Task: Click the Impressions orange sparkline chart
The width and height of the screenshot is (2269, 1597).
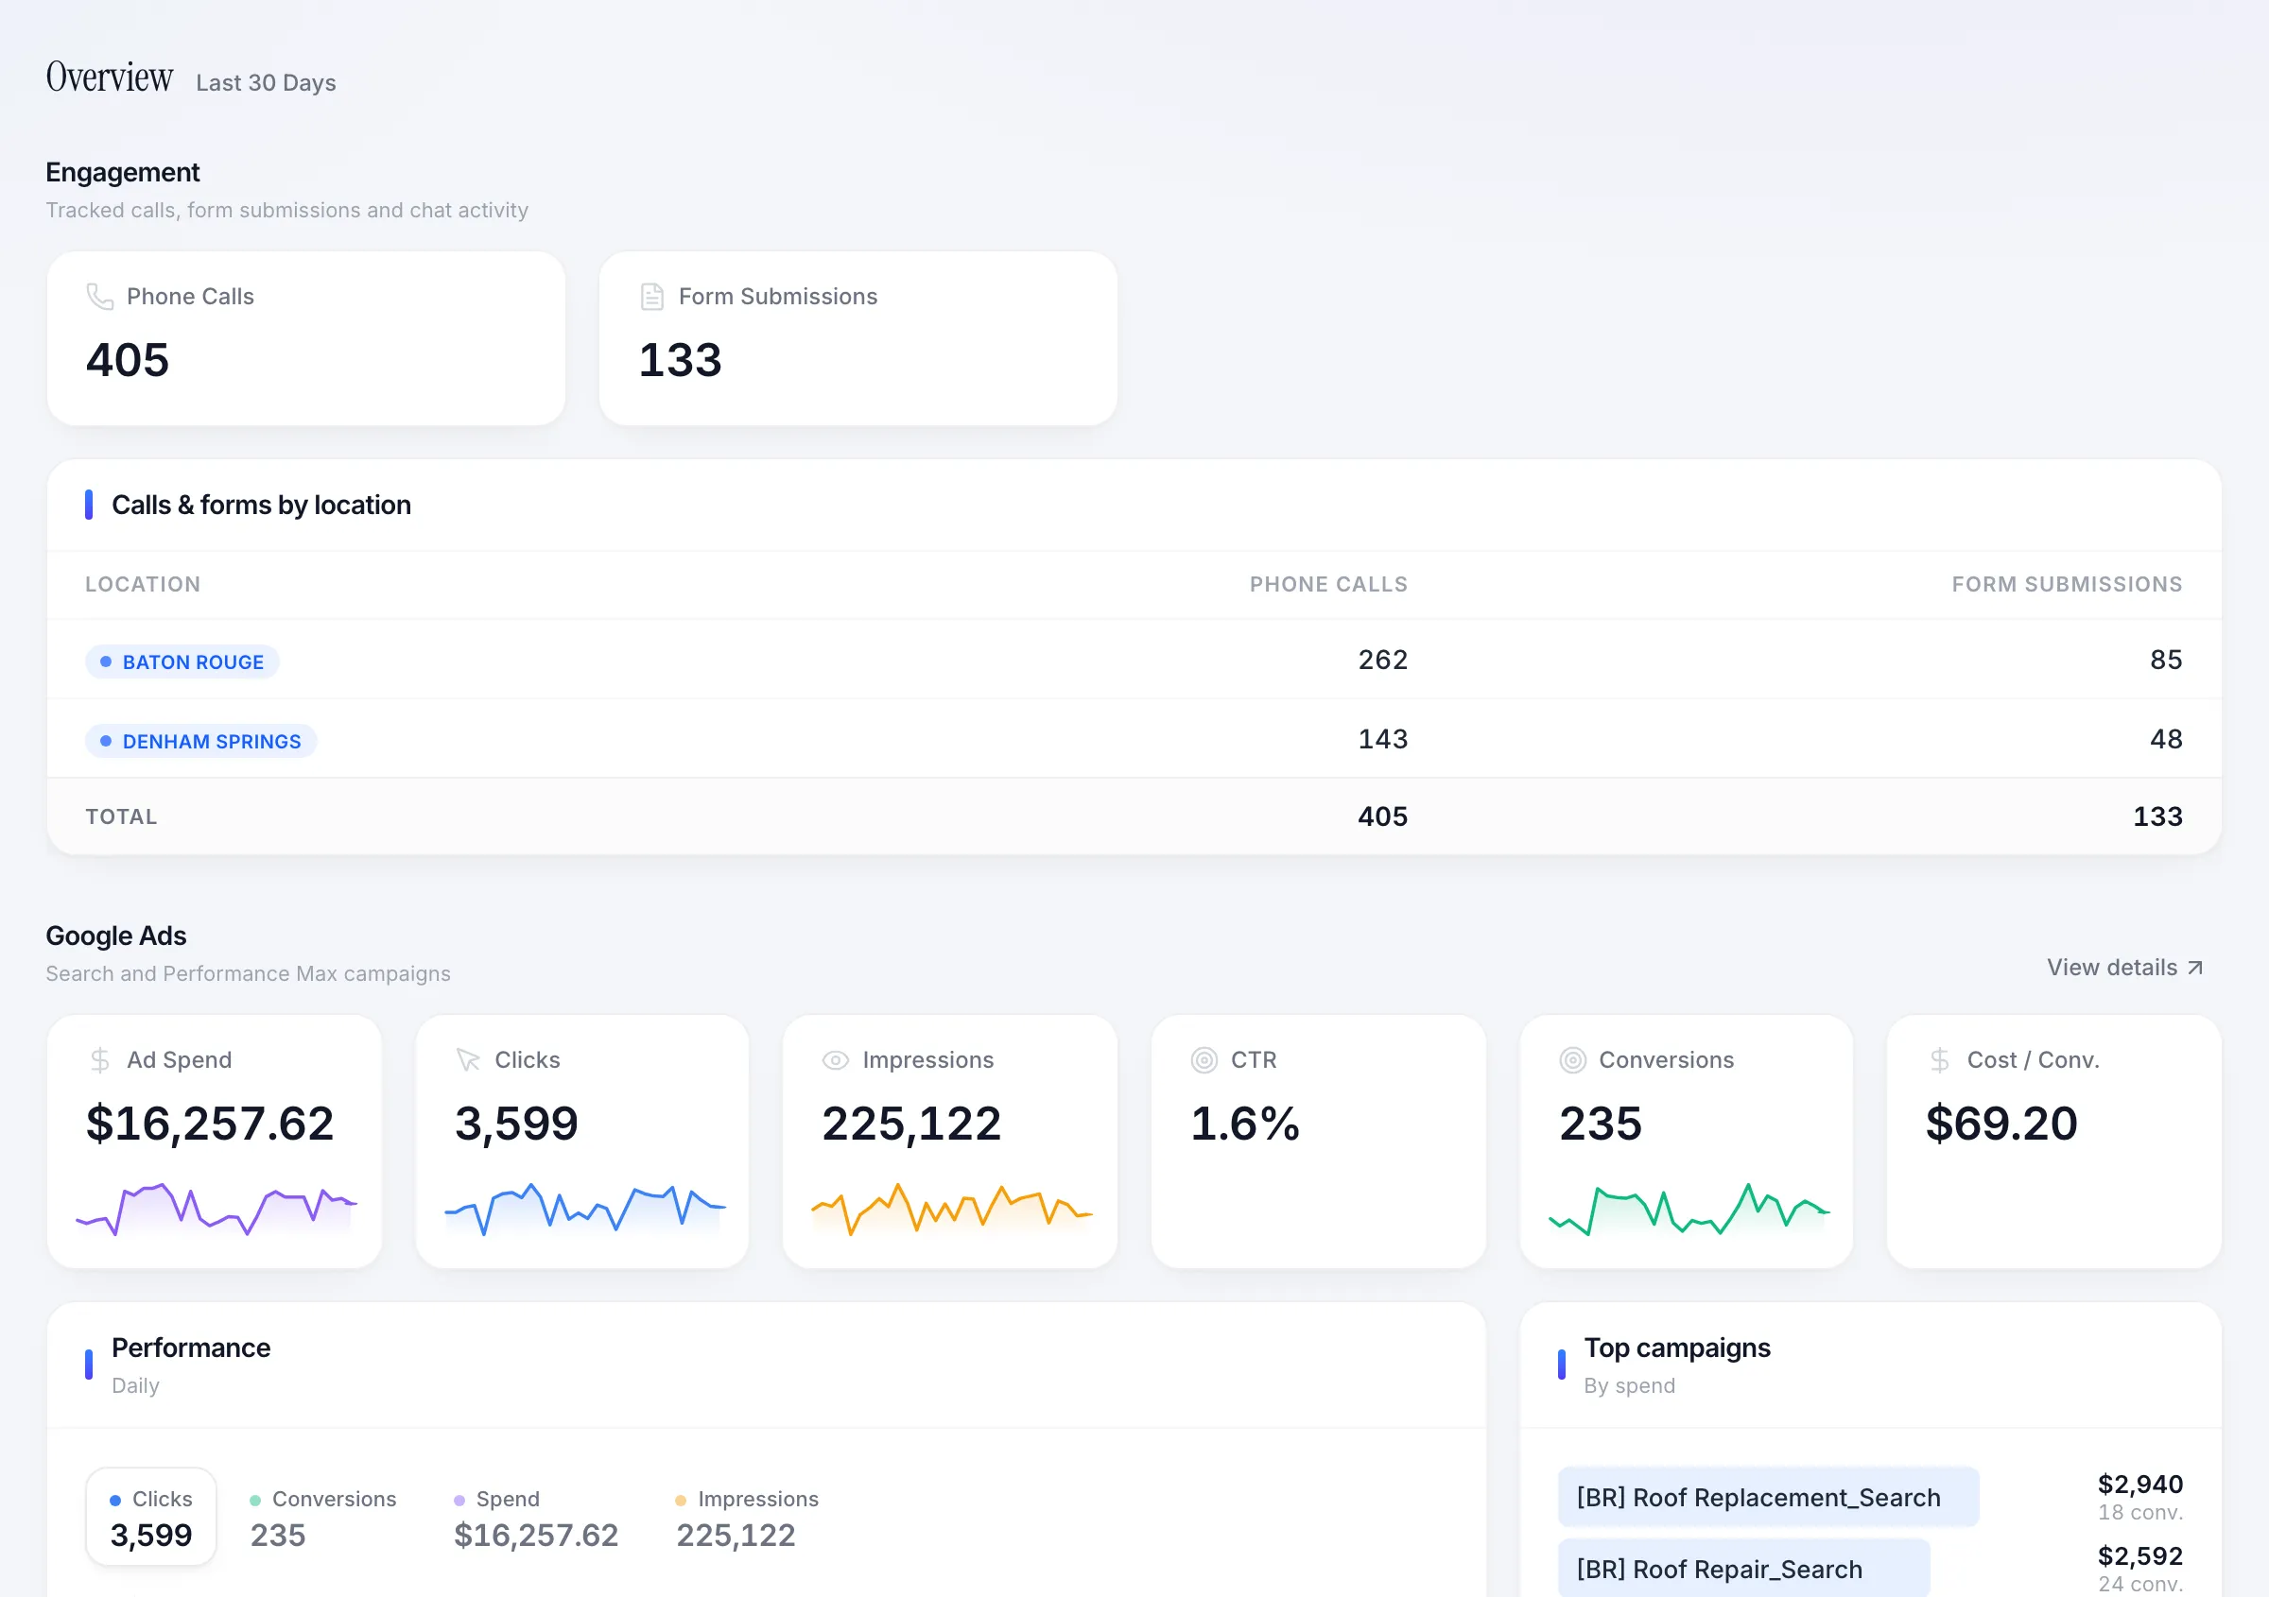Action: tap(953, 1209)
